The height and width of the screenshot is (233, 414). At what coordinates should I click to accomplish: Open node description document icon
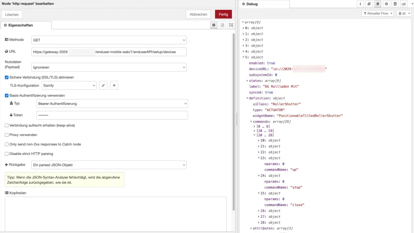222,25
